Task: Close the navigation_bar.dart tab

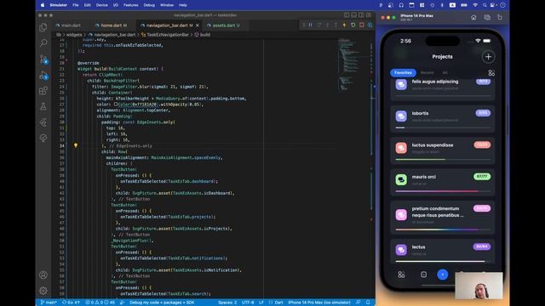Action: [198, 25]
